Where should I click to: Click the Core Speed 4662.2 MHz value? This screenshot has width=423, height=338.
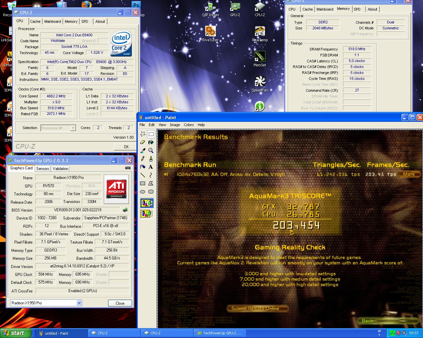[56, 96]
